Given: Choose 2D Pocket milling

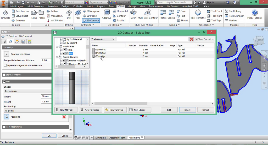Looking at the screenshot, I should [90, 16].
